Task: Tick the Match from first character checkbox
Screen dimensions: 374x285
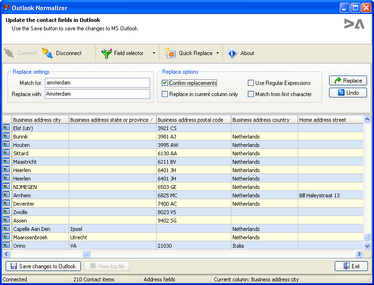Action: [251, 94]
